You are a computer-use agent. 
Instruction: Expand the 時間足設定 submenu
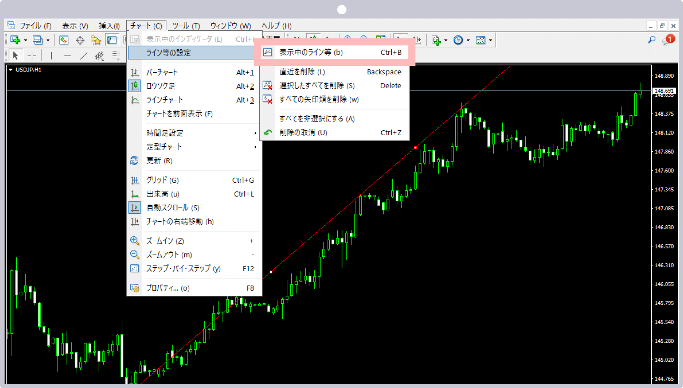[194, 133]
